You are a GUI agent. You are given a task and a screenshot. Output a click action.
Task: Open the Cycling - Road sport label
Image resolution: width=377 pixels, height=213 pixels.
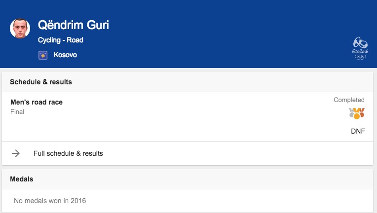(60, 40)
